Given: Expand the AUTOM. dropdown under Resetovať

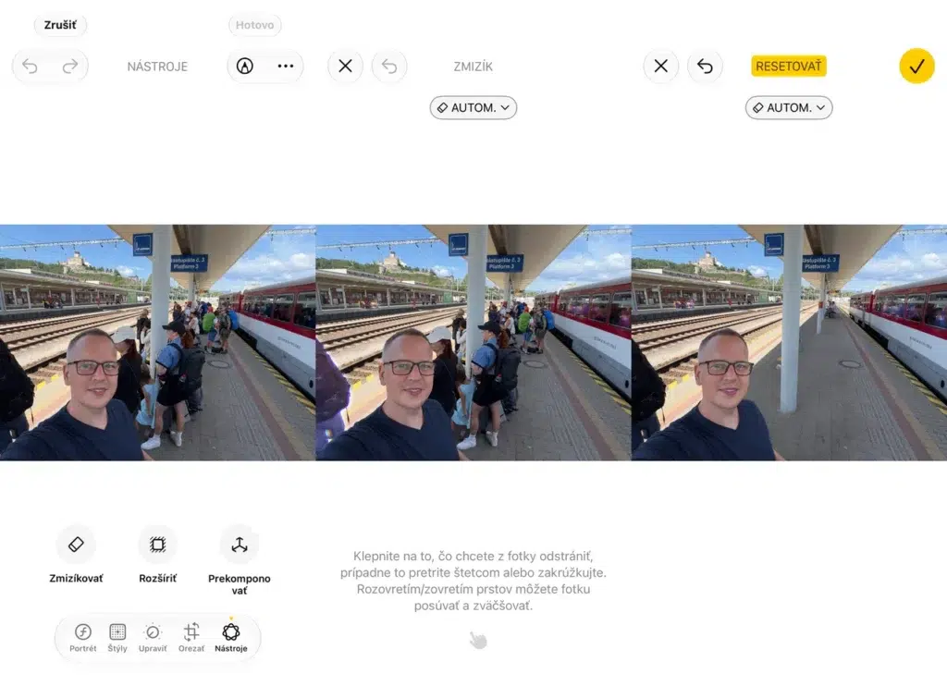Looking at the screenshot, I should (x=789, y=107).
